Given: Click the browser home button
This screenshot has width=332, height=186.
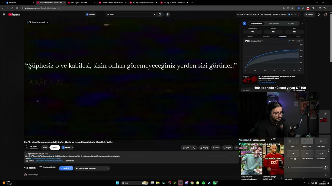Looking at the screenshot, I should click(x=17, y=8).
